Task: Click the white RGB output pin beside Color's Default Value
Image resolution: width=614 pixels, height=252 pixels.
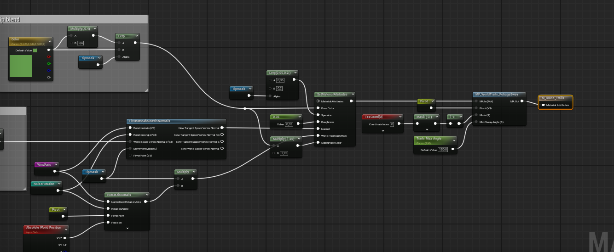Action: [x=49, y=50]
